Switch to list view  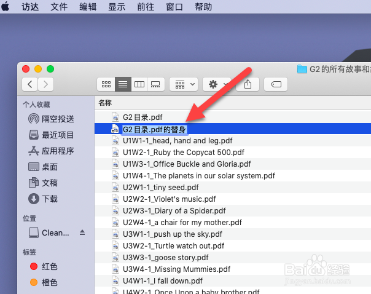coord(123,84)
